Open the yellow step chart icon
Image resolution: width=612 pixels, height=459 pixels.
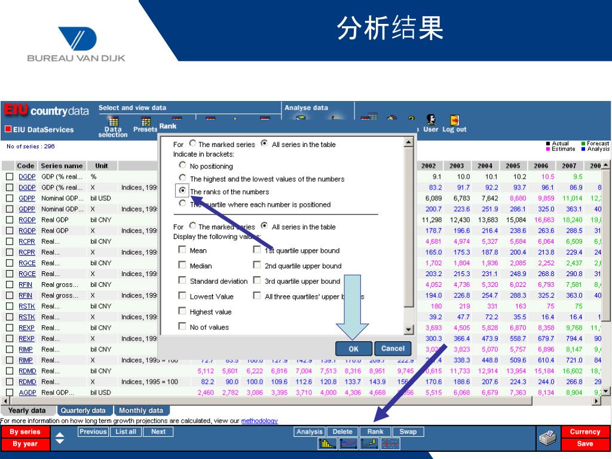[369, 444]
